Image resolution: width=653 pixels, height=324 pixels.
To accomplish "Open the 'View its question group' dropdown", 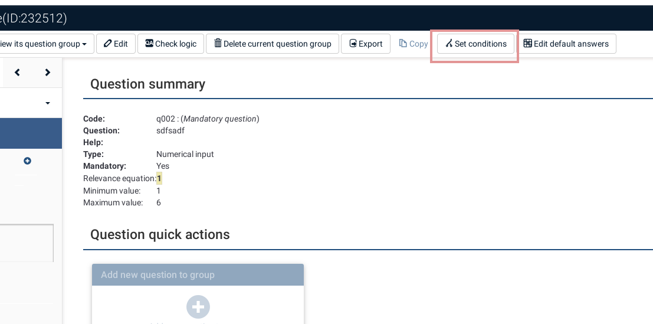I will 44,44.
